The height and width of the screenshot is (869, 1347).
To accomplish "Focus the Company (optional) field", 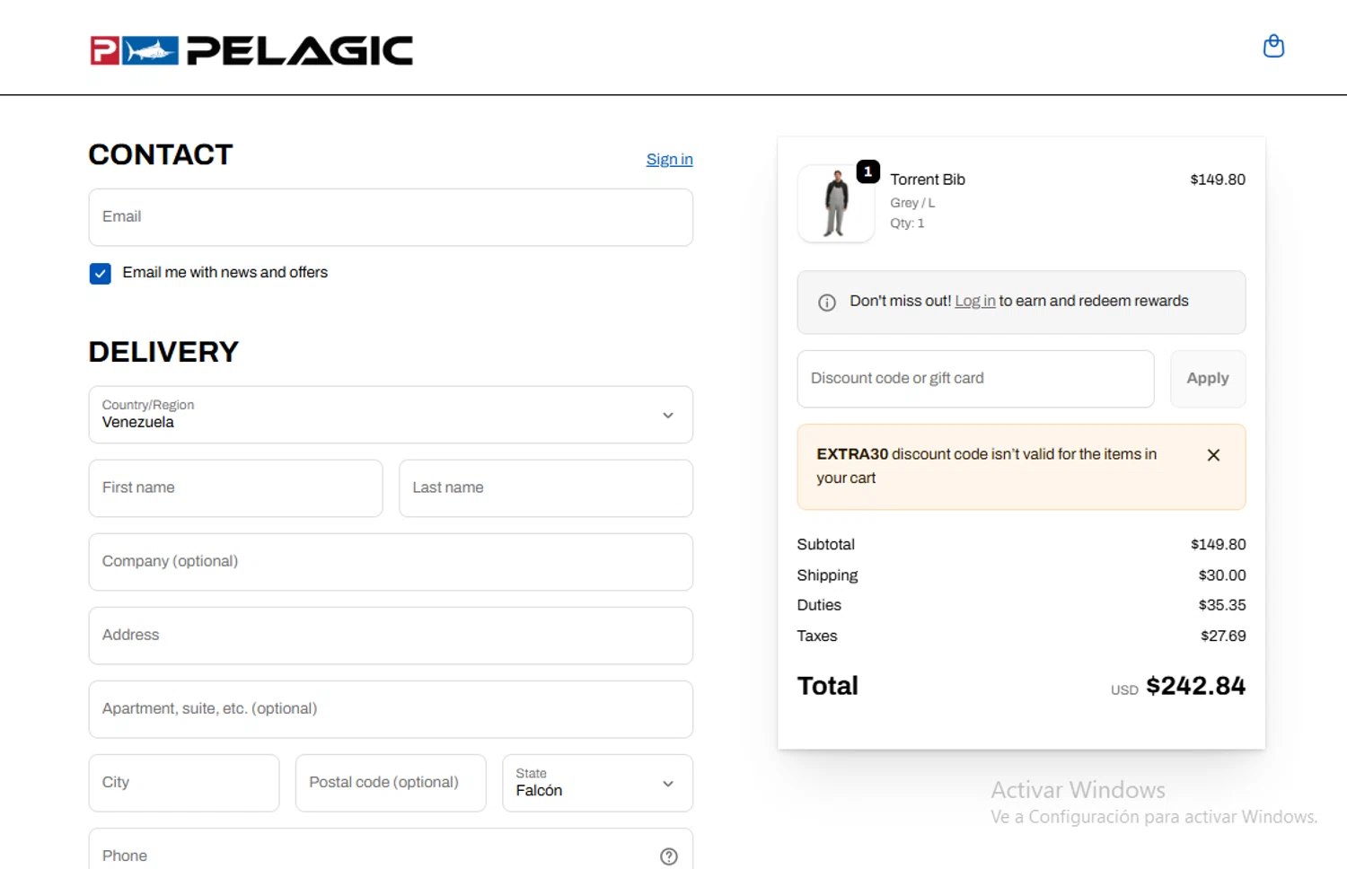I will point(391,562).
